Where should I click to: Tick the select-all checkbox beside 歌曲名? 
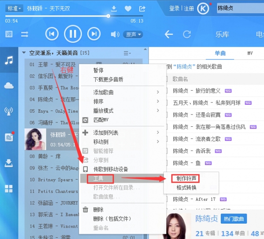click(x=165, y=79)
